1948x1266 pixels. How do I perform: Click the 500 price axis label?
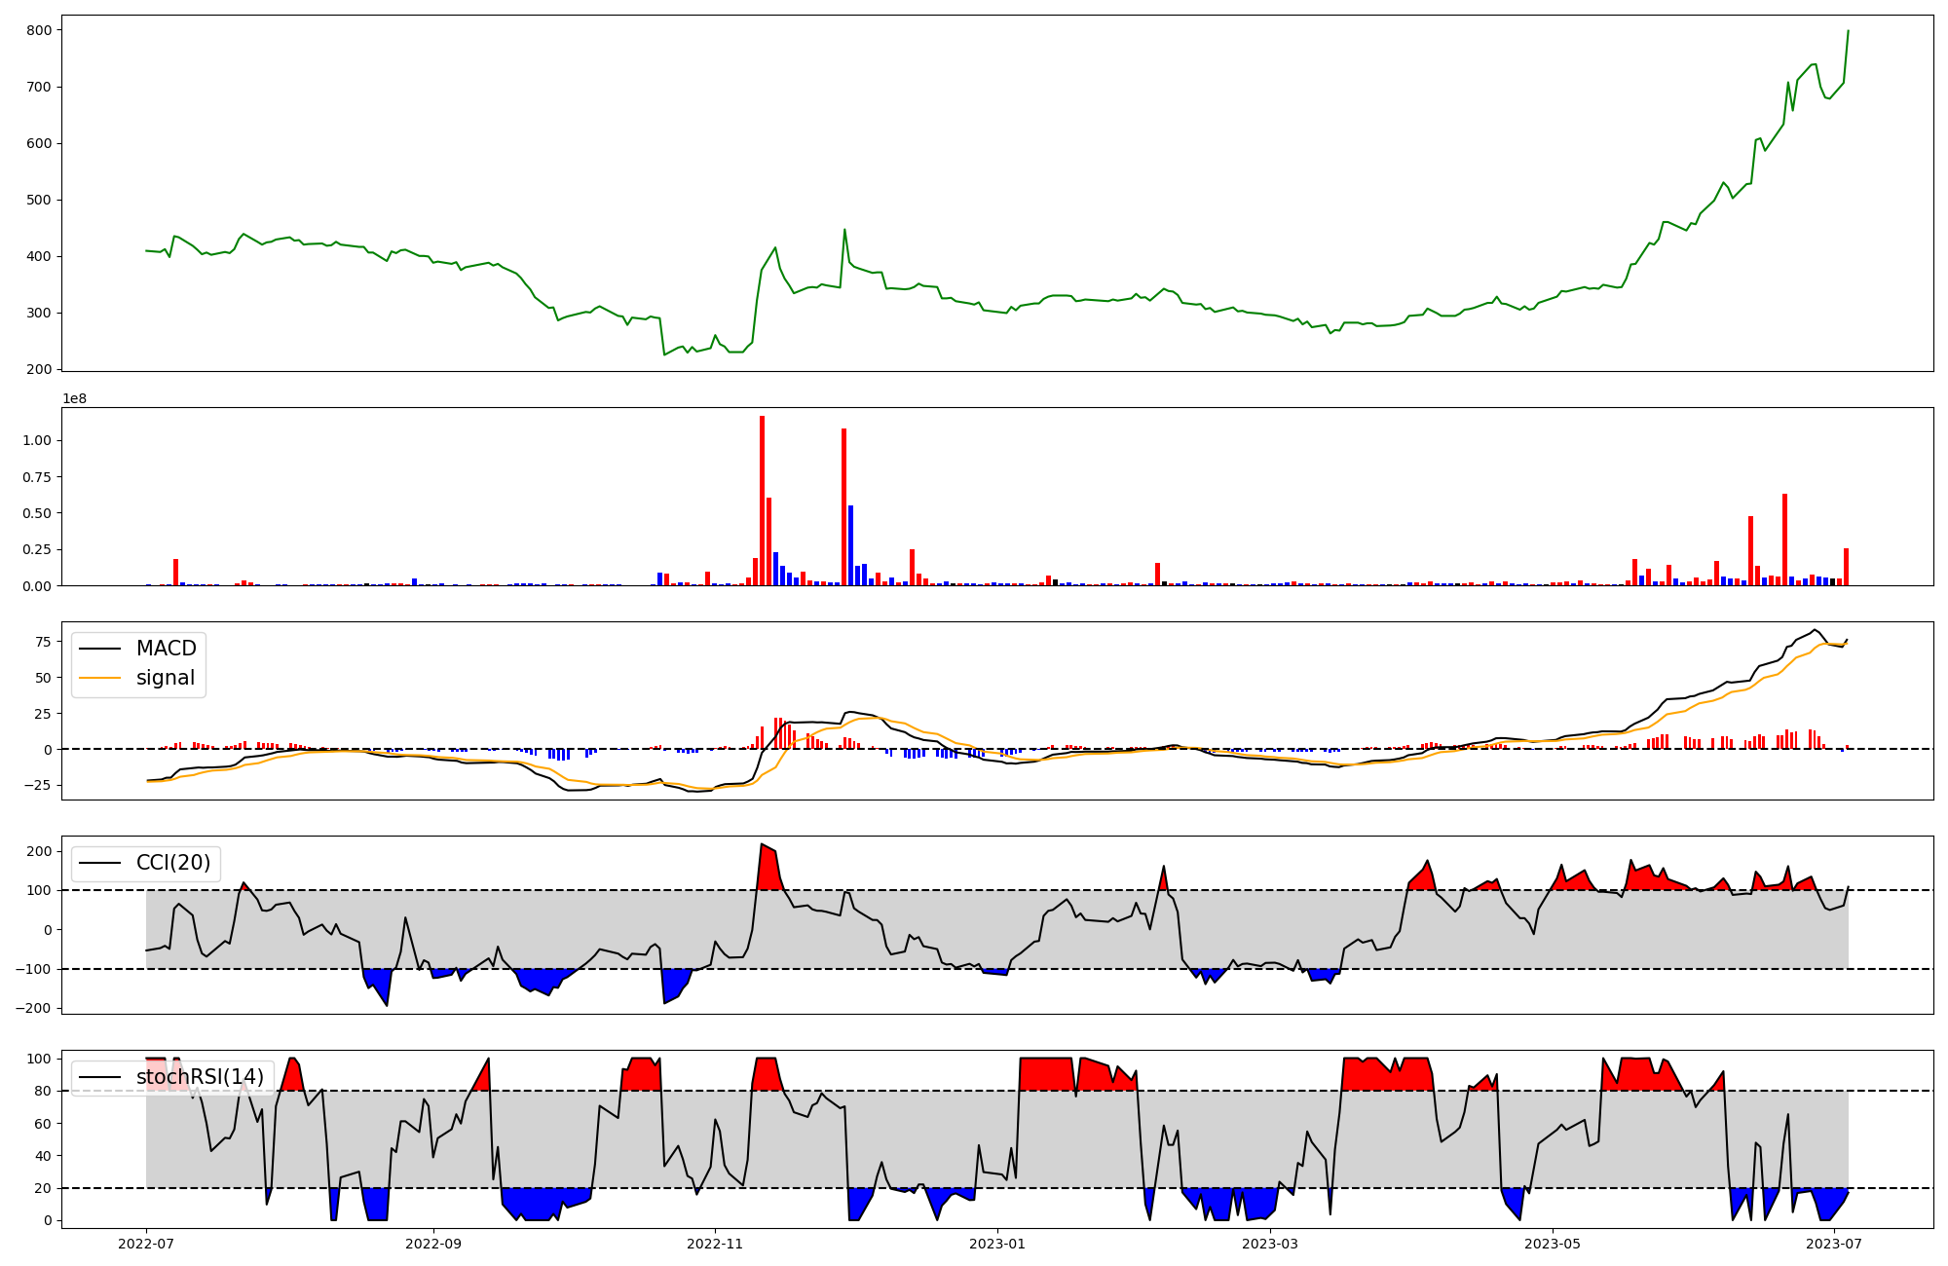(39, 200)
